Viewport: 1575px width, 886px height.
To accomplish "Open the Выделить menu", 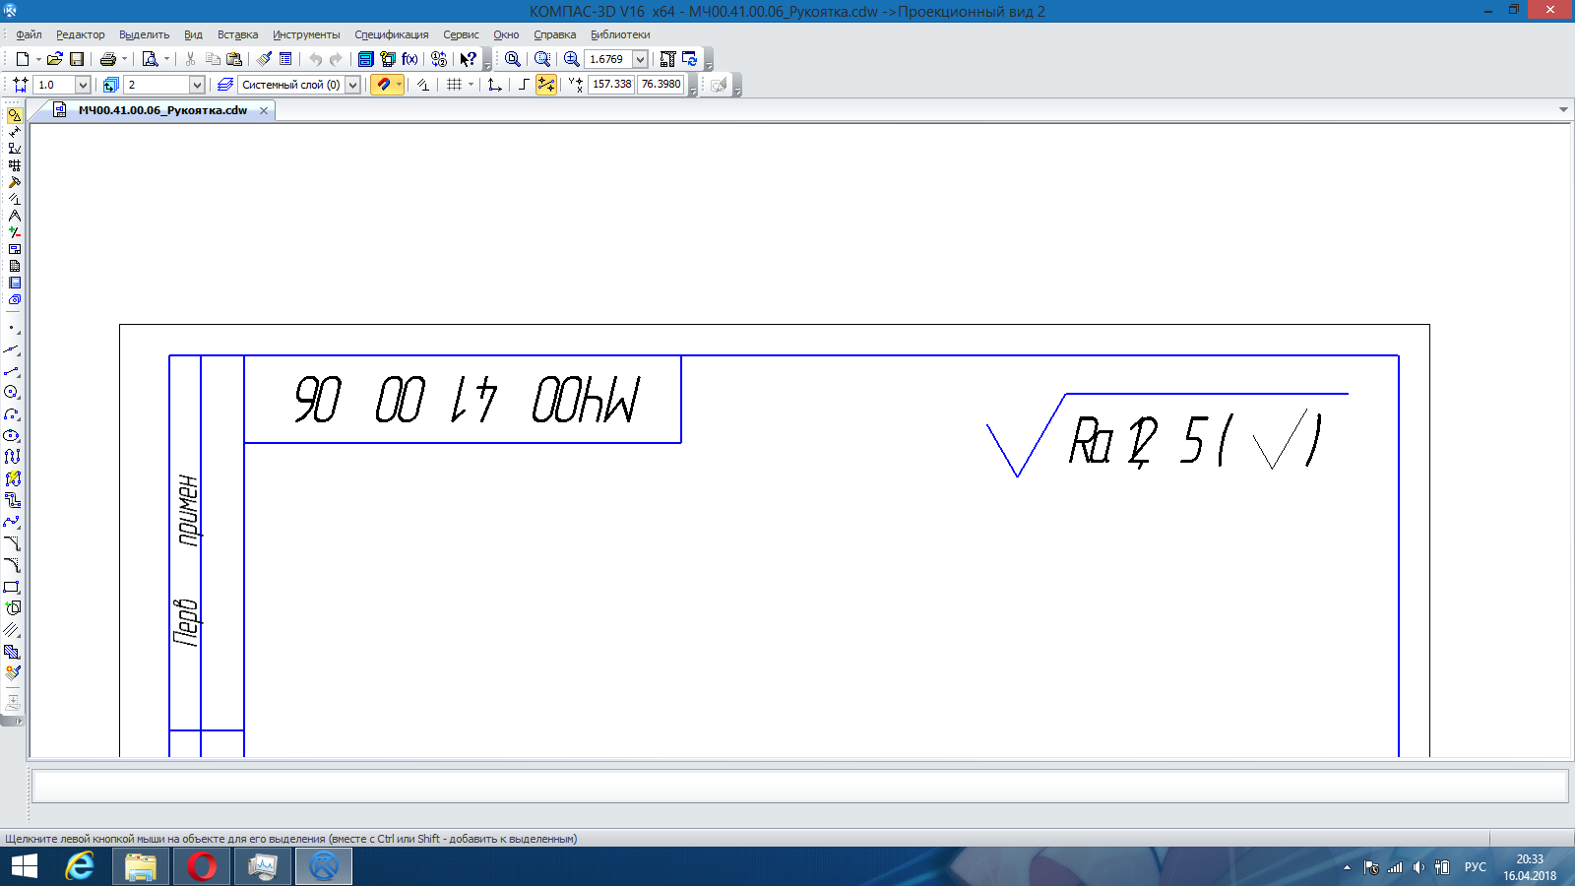I will (144, 34).
